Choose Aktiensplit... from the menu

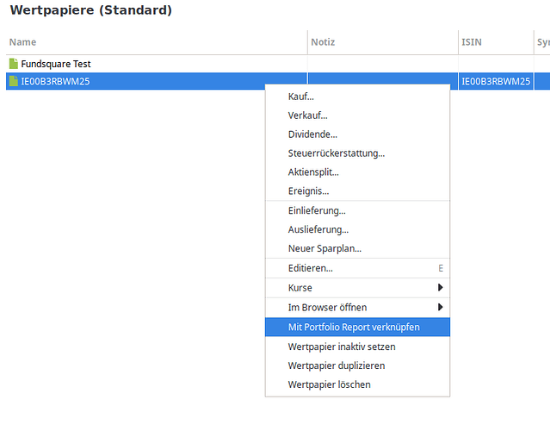coord(313,172)
